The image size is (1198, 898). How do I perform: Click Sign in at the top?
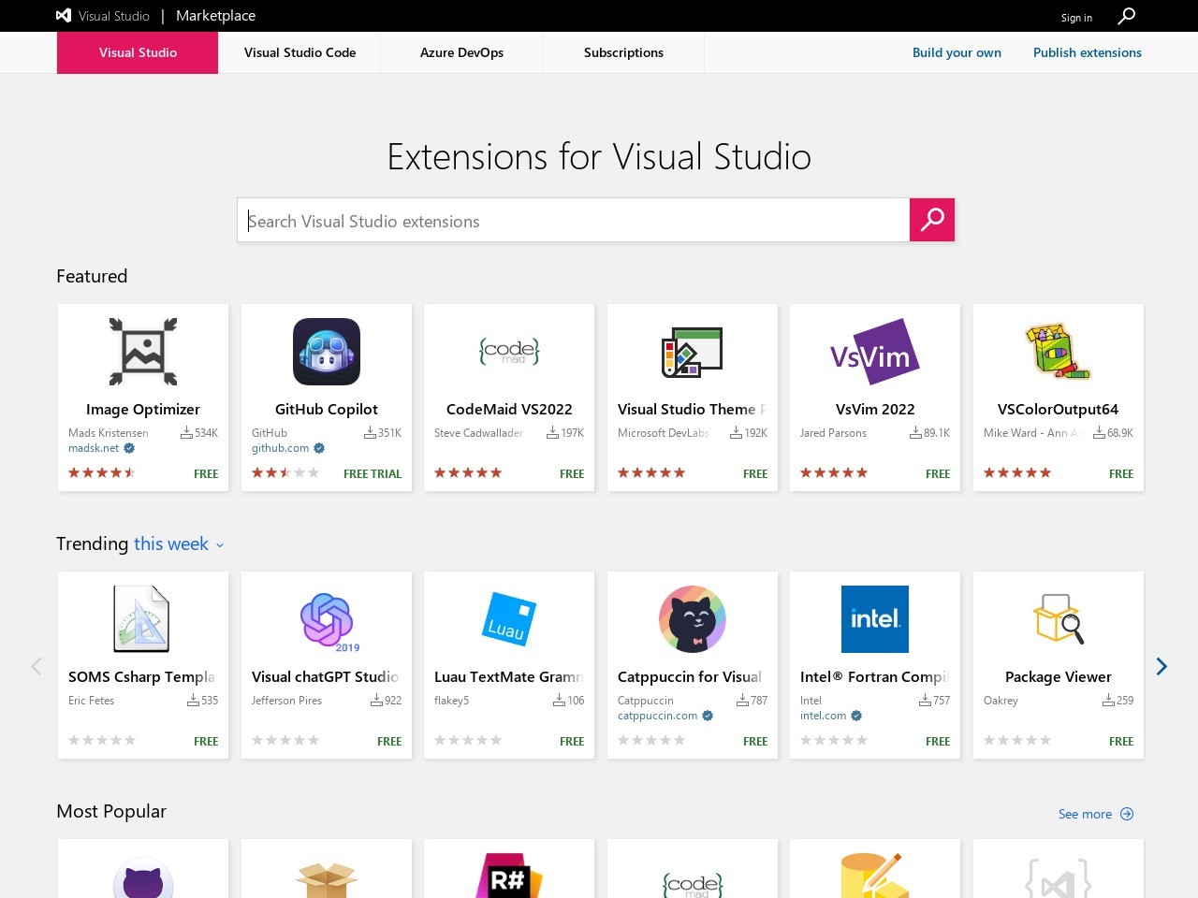tap(1076, 18)
